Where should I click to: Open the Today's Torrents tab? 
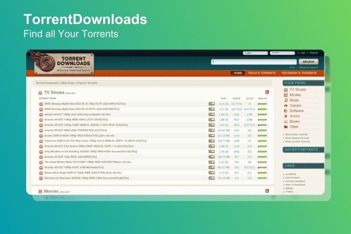262,73
